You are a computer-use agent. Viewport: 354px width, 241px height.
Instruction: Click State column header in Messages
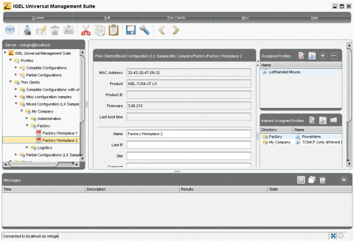point(309,189)
